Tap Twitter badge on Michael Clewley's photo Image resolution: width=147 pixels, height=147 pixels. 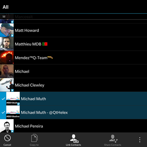[x=12, y=90]
